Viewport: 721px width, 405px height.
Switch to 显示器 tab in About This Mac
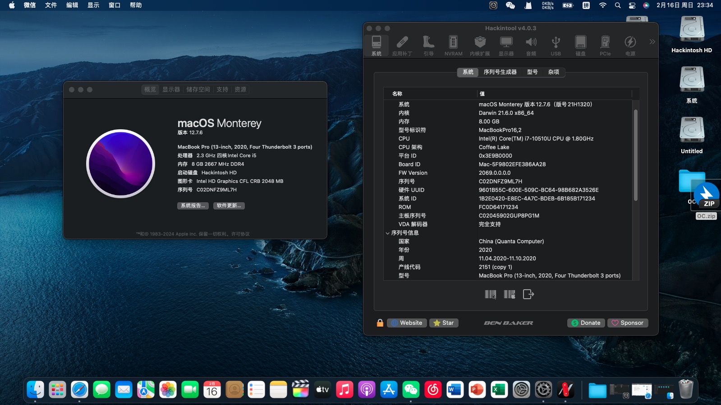(171, 90)
